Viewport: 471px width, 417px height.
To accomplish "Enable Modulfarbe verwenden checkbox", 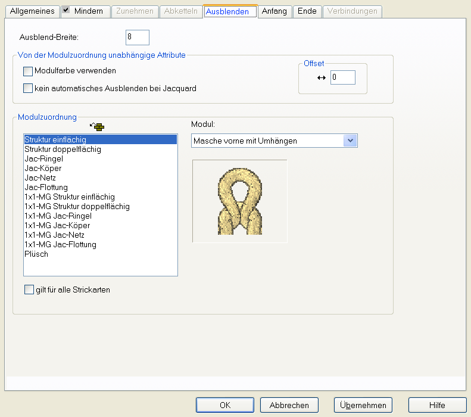I will coord(27,71).
